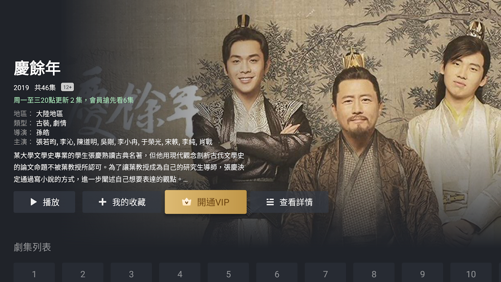Click the list icon beside 查看詳情

pos(270,202)
